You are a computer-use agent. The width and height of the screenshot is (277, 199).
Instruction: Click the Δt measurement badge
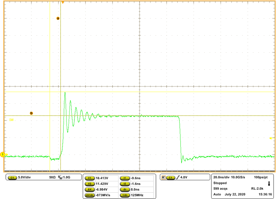125,189
